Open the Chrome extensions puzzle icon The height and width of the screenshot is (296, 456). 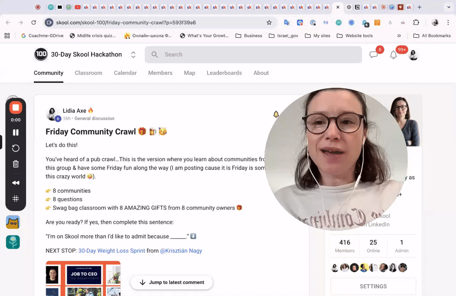(416, 22)
